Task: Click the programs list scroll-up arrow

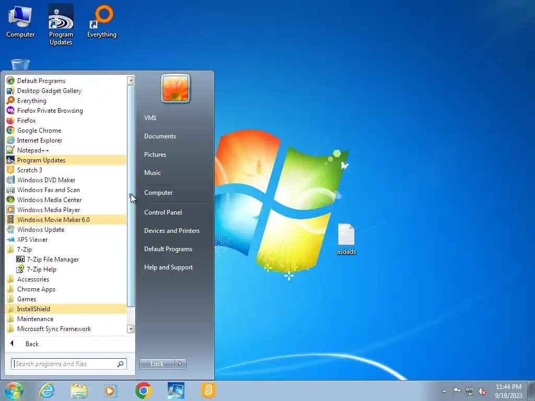Action: pos(131,80)
